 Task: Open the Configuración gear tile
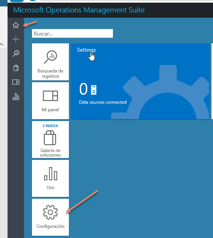[50, 217]
